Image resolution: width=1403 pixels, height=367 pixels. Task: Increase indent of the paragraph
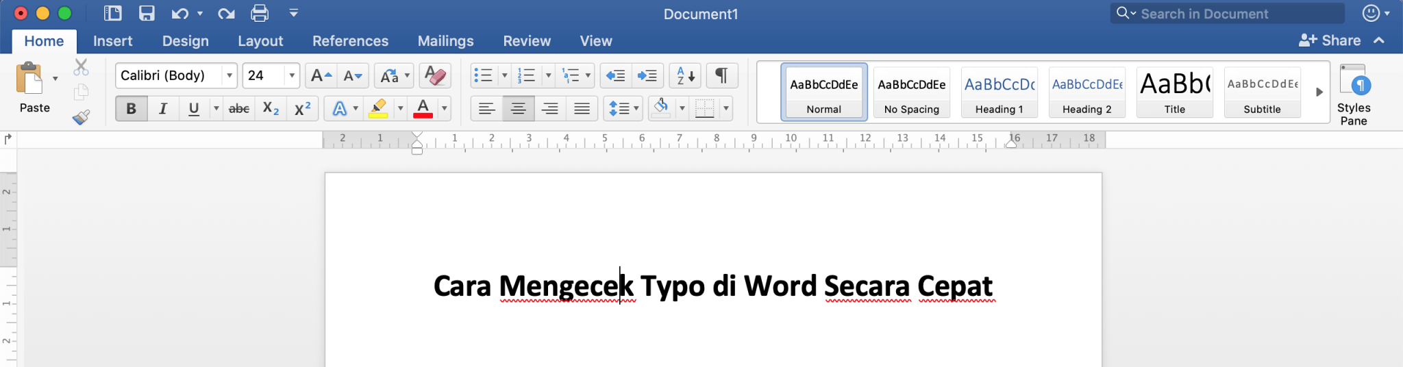tap(647, 75)
